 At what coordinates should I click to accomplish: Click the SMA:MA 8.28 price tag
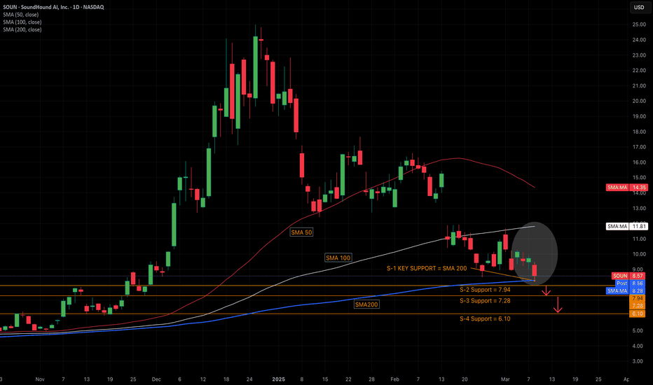(x=626, y=290)
